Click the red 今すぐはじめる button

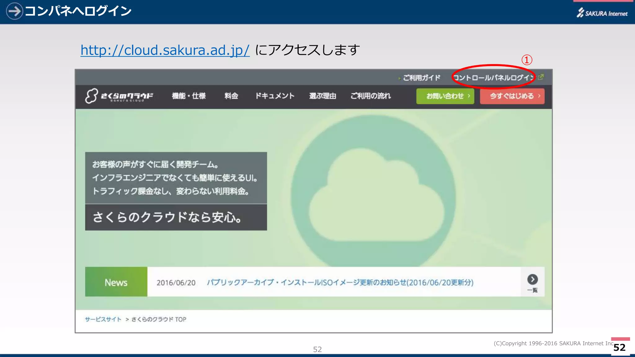[x=512, y=96]
